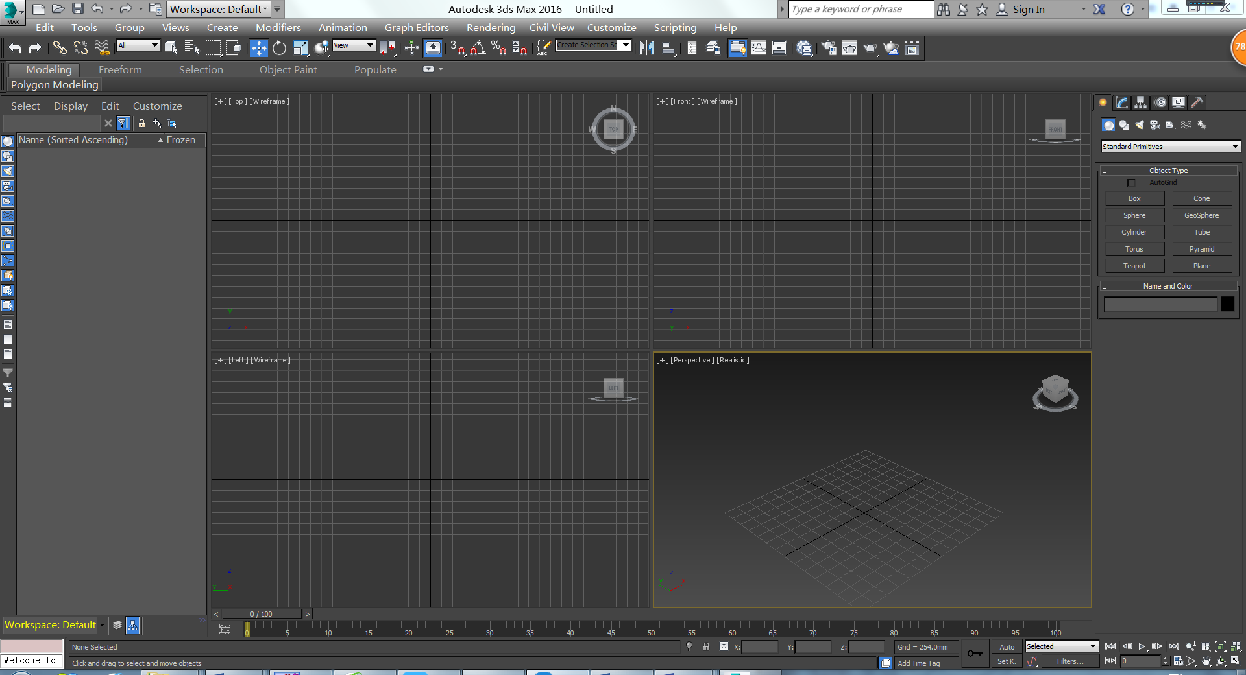The image size is (1246, 675).
Task: Click the Mirror tool icon
Action: 646,48
